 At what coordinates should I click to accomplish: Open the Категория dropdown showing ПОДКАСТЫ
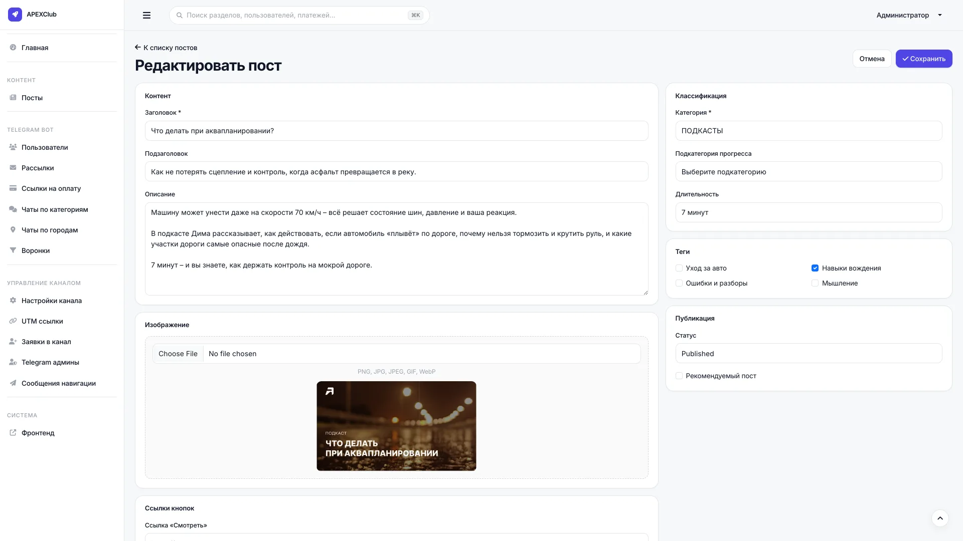point(809,131)
